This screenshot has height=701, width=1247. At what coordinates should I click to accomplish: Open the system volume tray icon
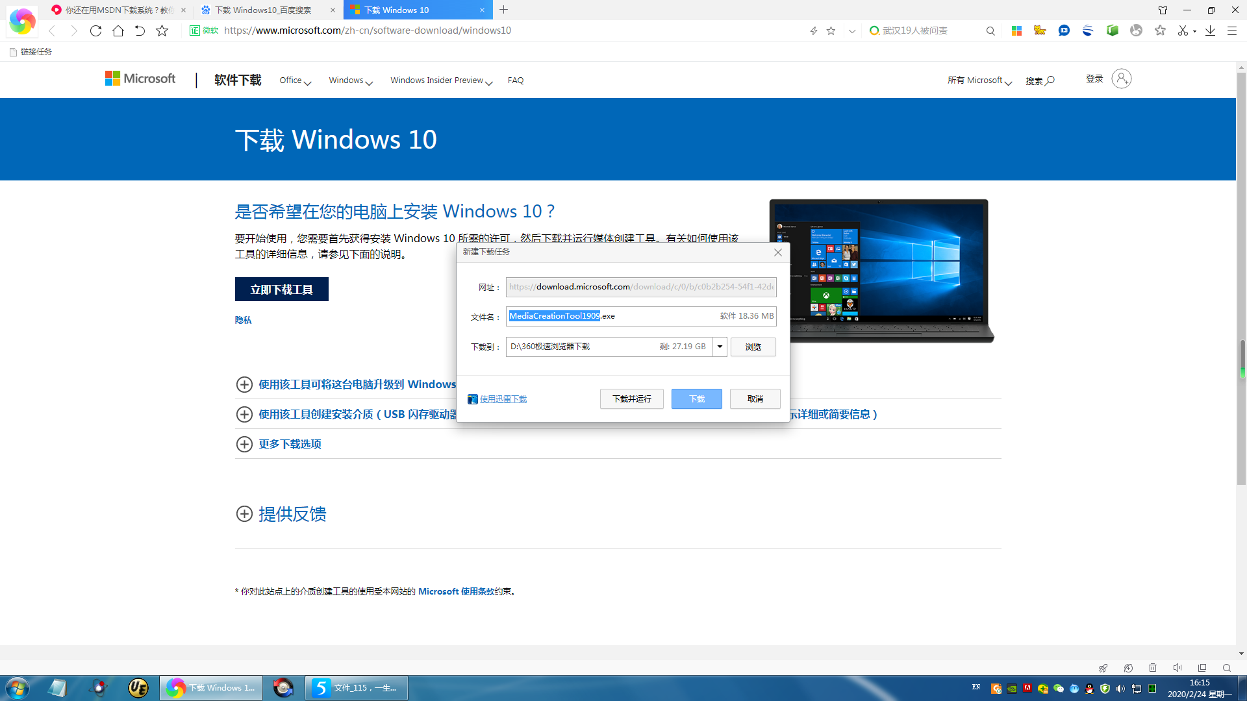coord(1120,689)
